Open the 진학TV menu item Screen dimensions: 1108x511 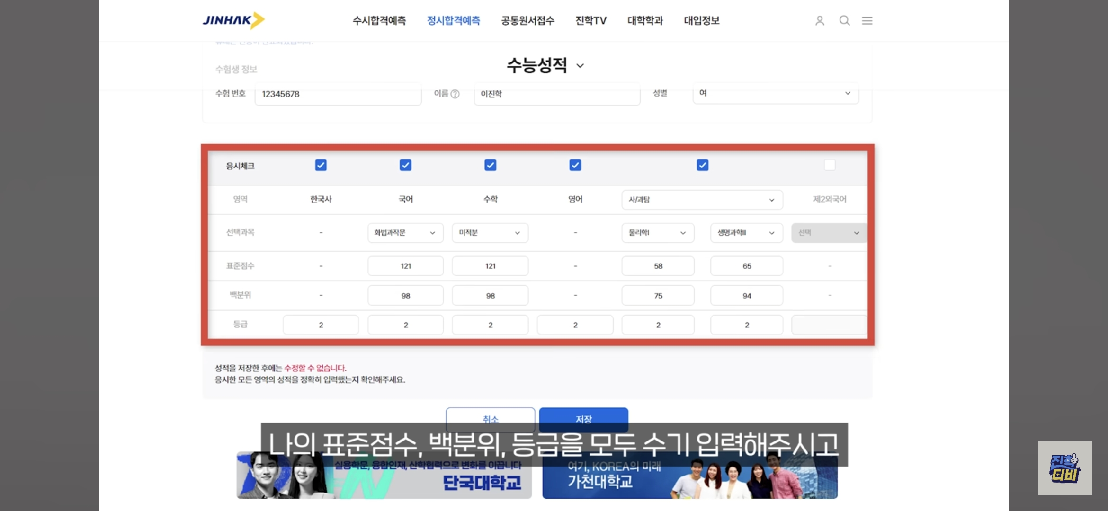590,21
